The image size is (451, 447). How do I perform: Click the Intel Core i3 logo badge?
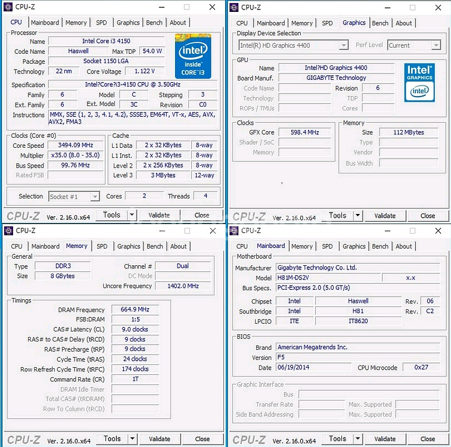tap(192, 56)
